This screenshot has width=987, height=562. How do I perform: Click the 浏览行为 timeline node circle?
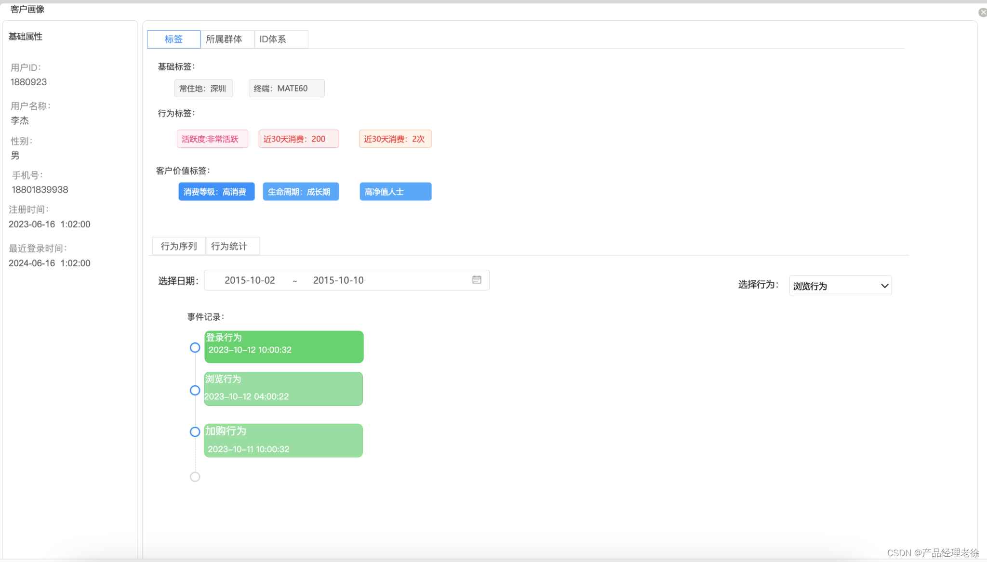tap(195, 391)
